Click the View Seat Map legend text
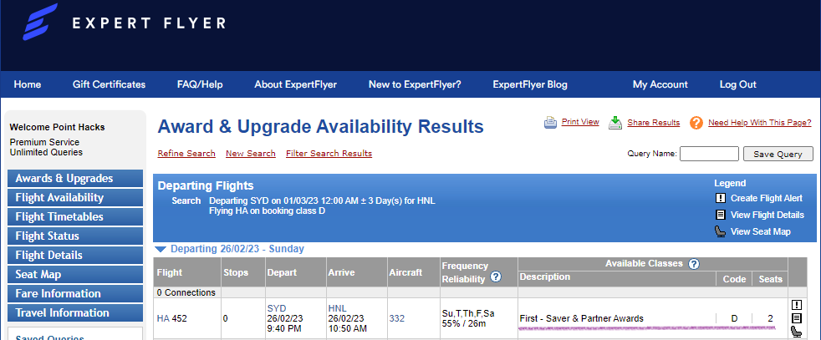 (761, 231)
